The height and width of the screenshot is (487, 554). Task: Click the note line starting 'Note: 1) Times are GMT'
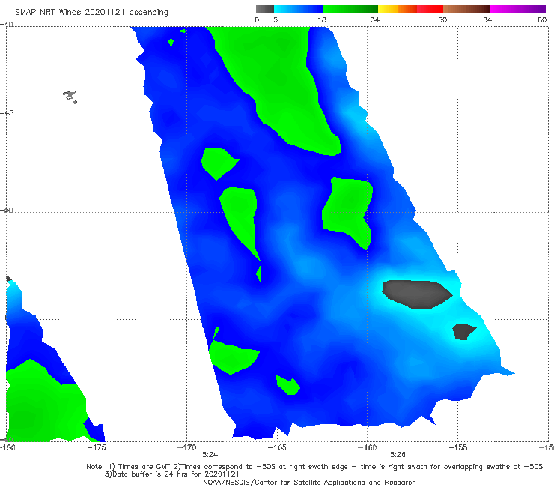pos(314,467)
